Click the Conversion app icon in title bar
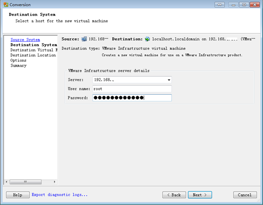Viewport: 263px width, 205px height. tap(6, 5)
